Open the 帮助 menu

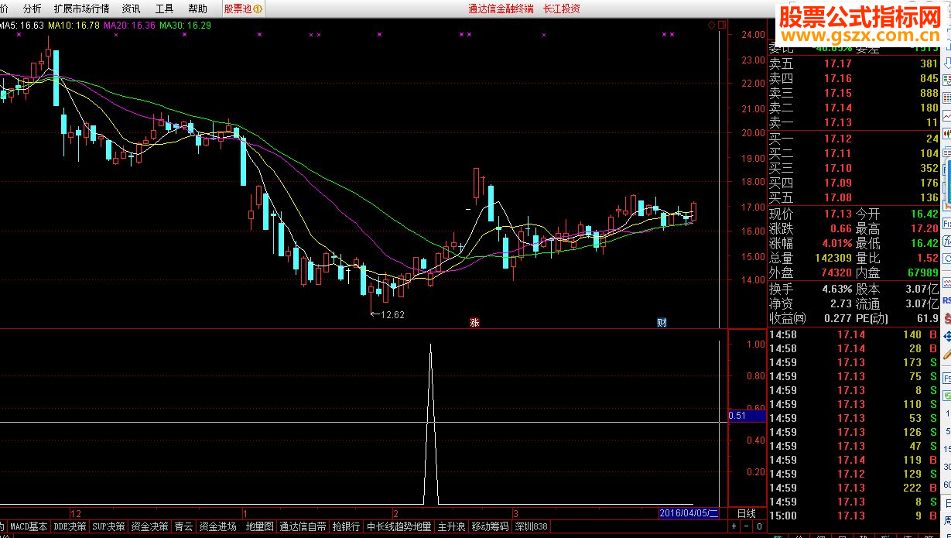tap(197, 9)
